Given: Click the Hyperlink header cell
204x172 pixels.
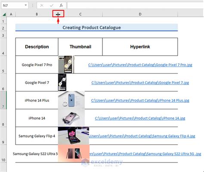Looking at the screenshot, I should [140, 47].
